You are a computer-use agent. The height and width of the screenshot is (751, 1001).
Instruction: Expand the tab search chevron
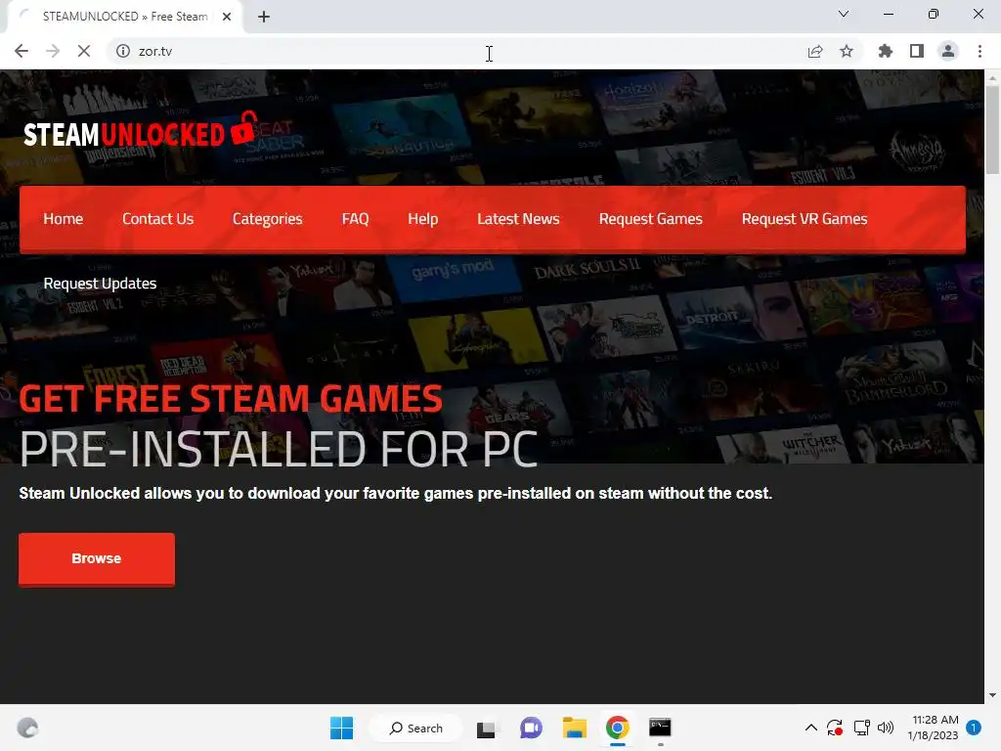point(844,14)
